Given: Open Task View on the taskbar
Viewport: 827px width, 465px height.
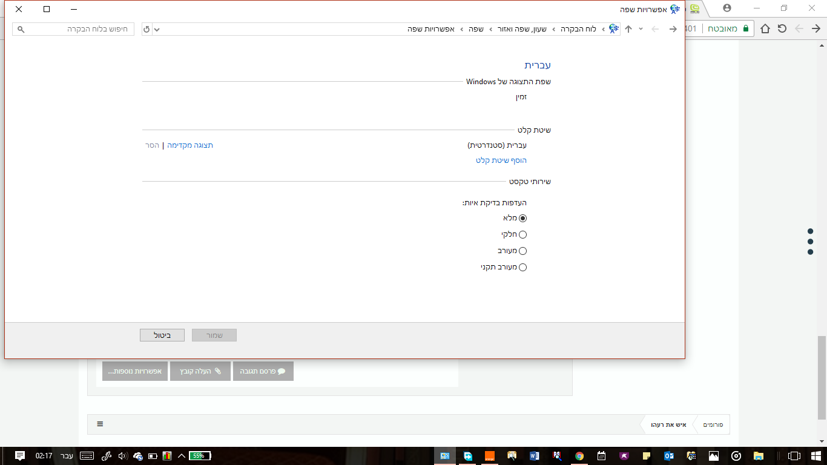Looking at the screenshot, I should coord(794,456).
